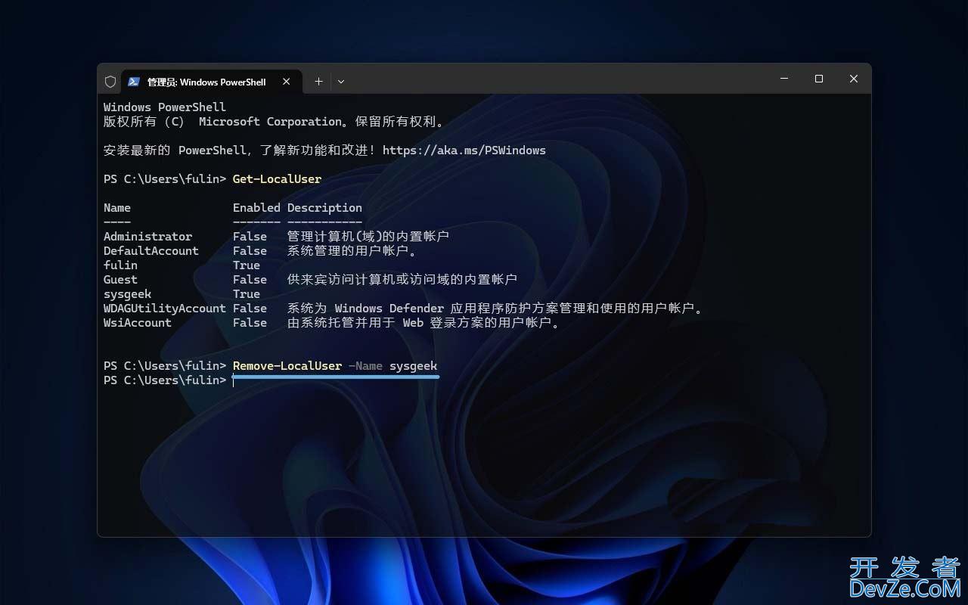Click the DefaultAccount account name
This screenshot has height=605, width=968.
[x=151, y=250]
